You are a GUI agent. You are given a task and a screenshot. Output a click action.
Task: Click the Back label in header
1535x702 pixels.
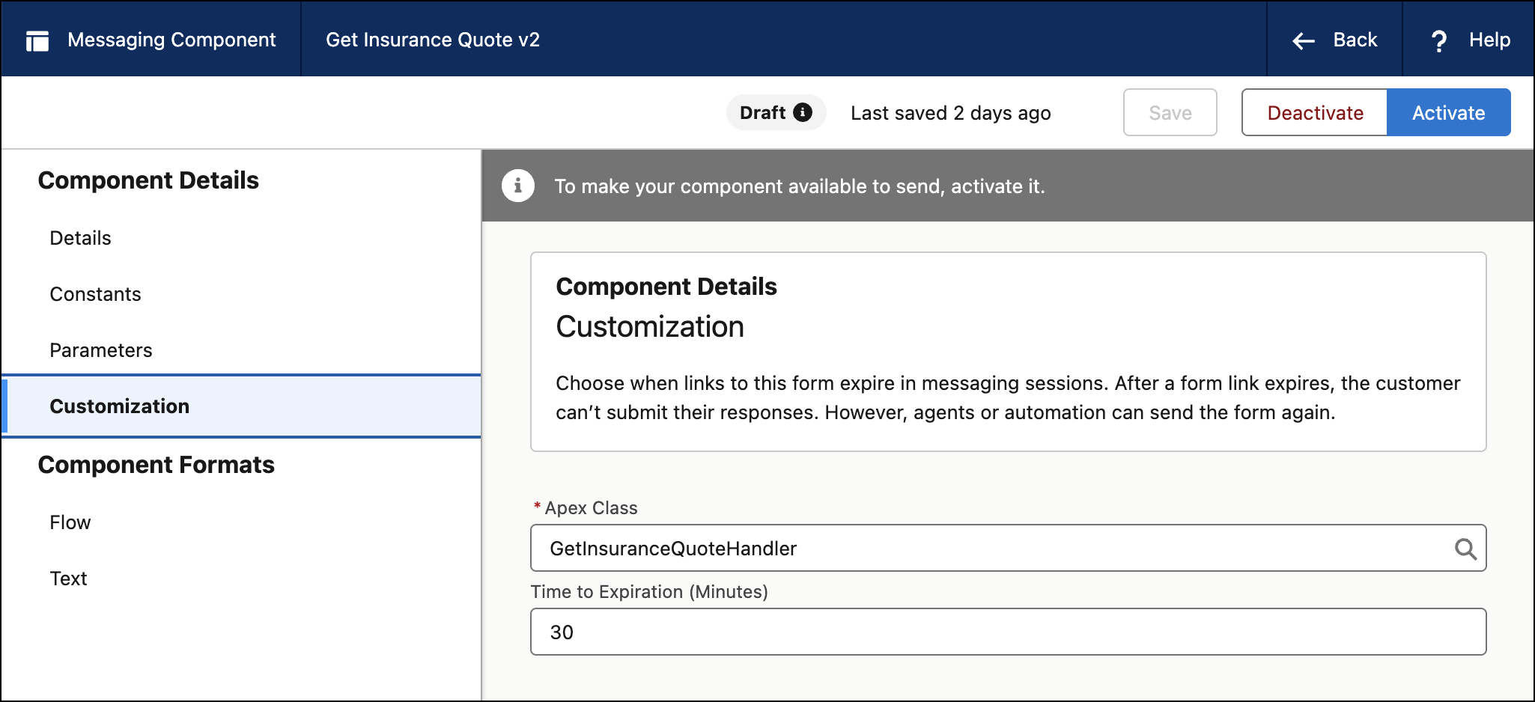pyautogui.click(x=1355, y=40)
